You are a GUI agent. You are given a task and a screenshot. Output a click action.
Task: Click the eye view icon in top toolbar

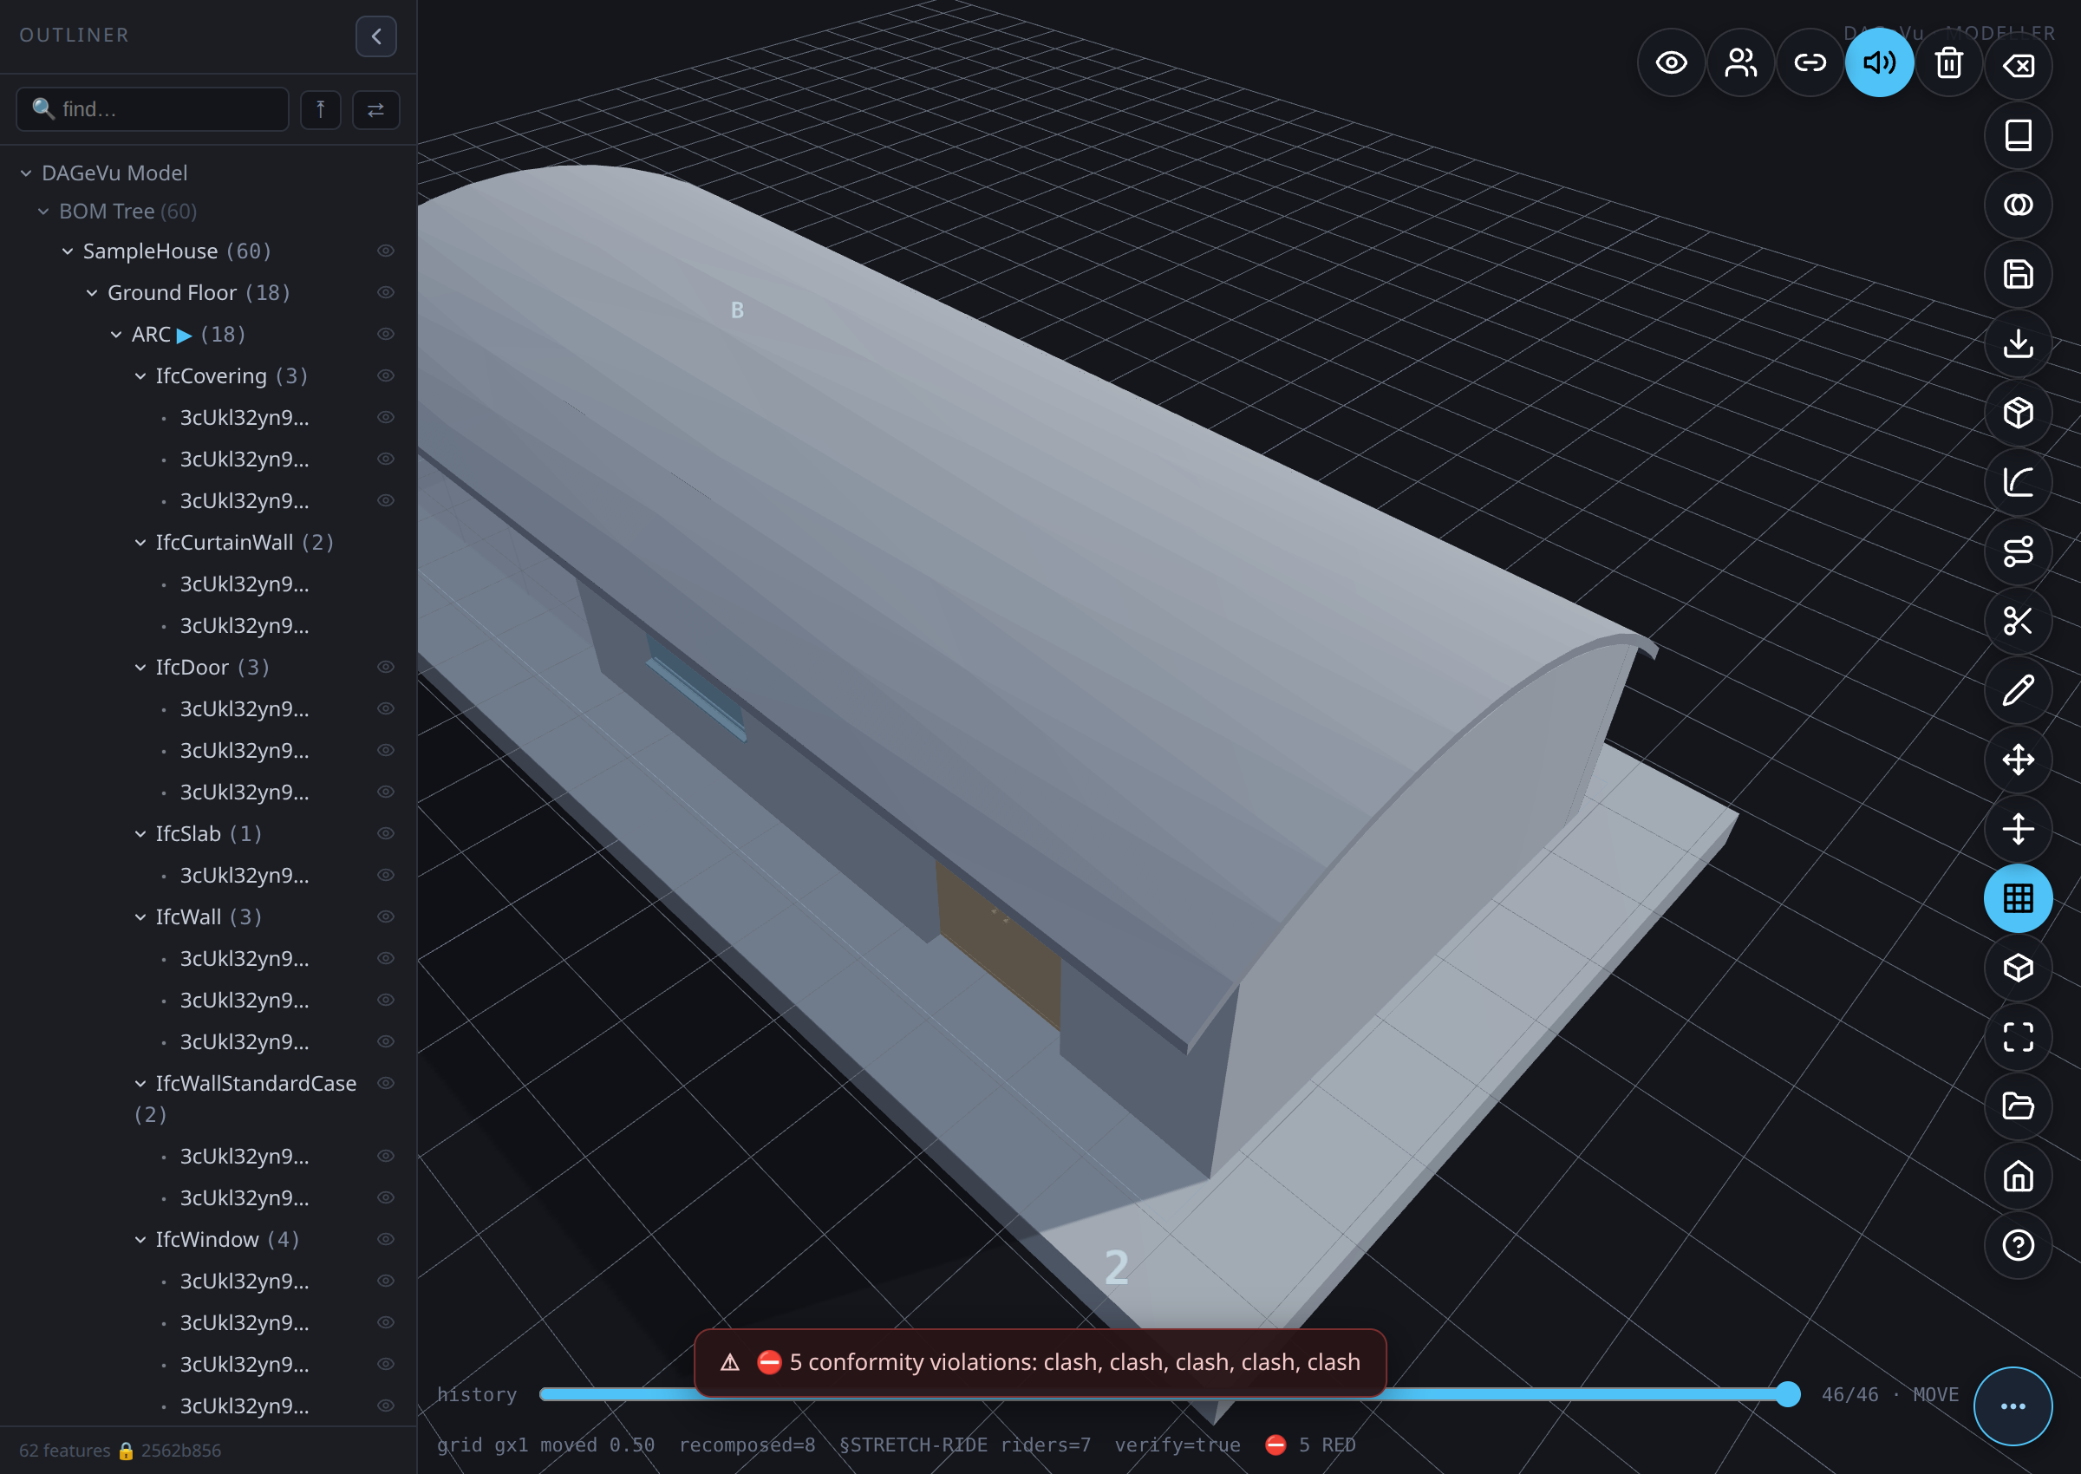(1671, 62)
